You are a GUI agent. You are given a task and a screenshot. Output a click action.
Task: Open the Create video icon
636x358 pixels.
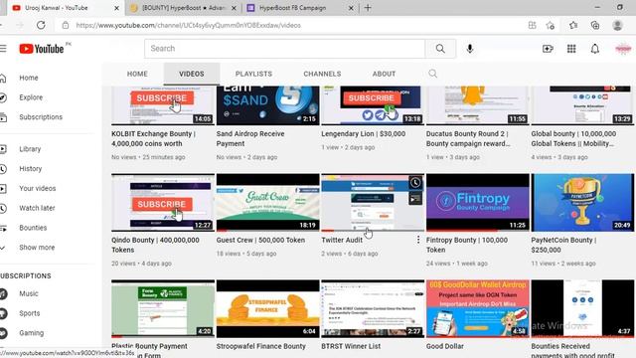tap(548, 49)
